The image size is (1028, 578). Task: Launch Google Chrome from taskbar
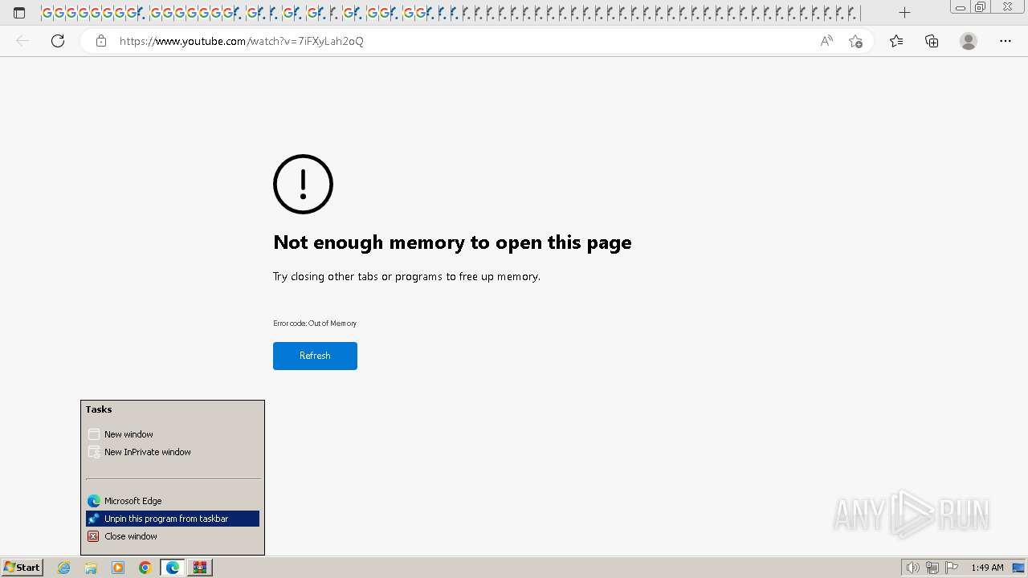click(145, 568)
